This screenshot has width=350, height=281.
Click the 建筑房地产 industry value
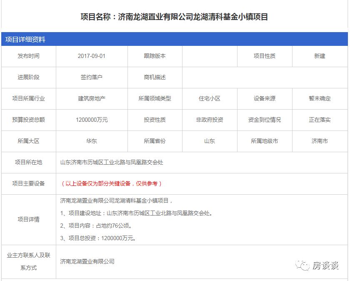[x=91, y=98]
